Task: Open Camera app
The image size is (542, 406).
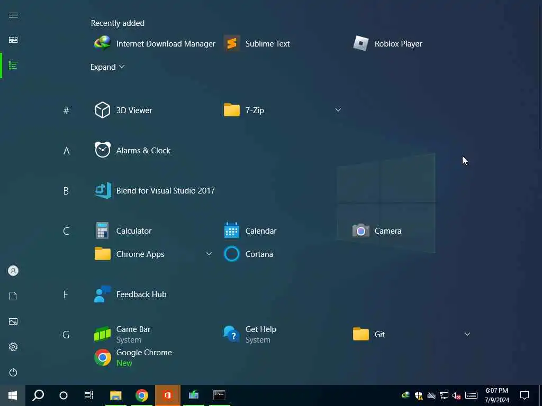Action: (x=377, y=230)
